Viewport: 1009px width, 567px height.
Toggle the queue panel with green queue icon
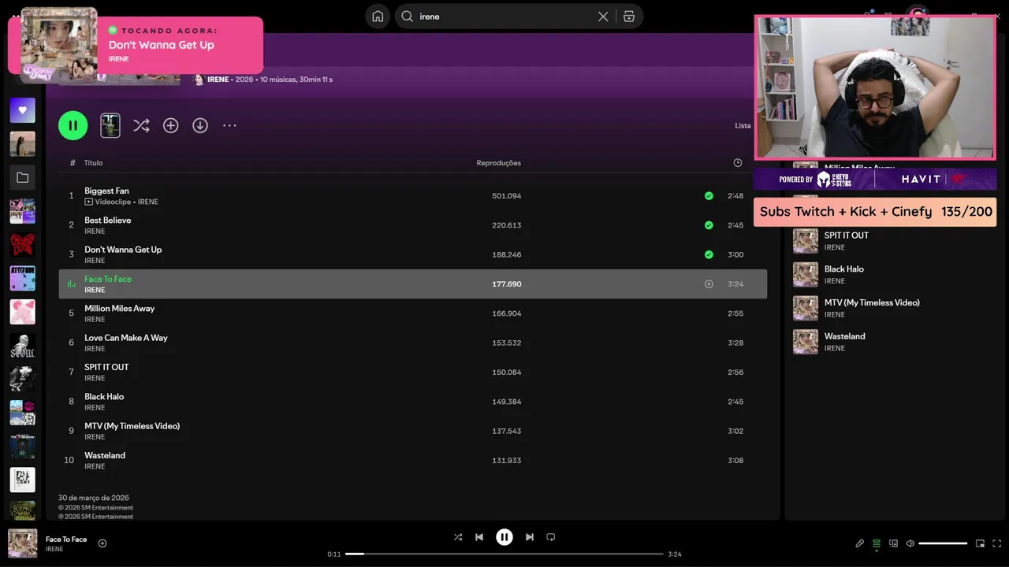pos(877,543)
